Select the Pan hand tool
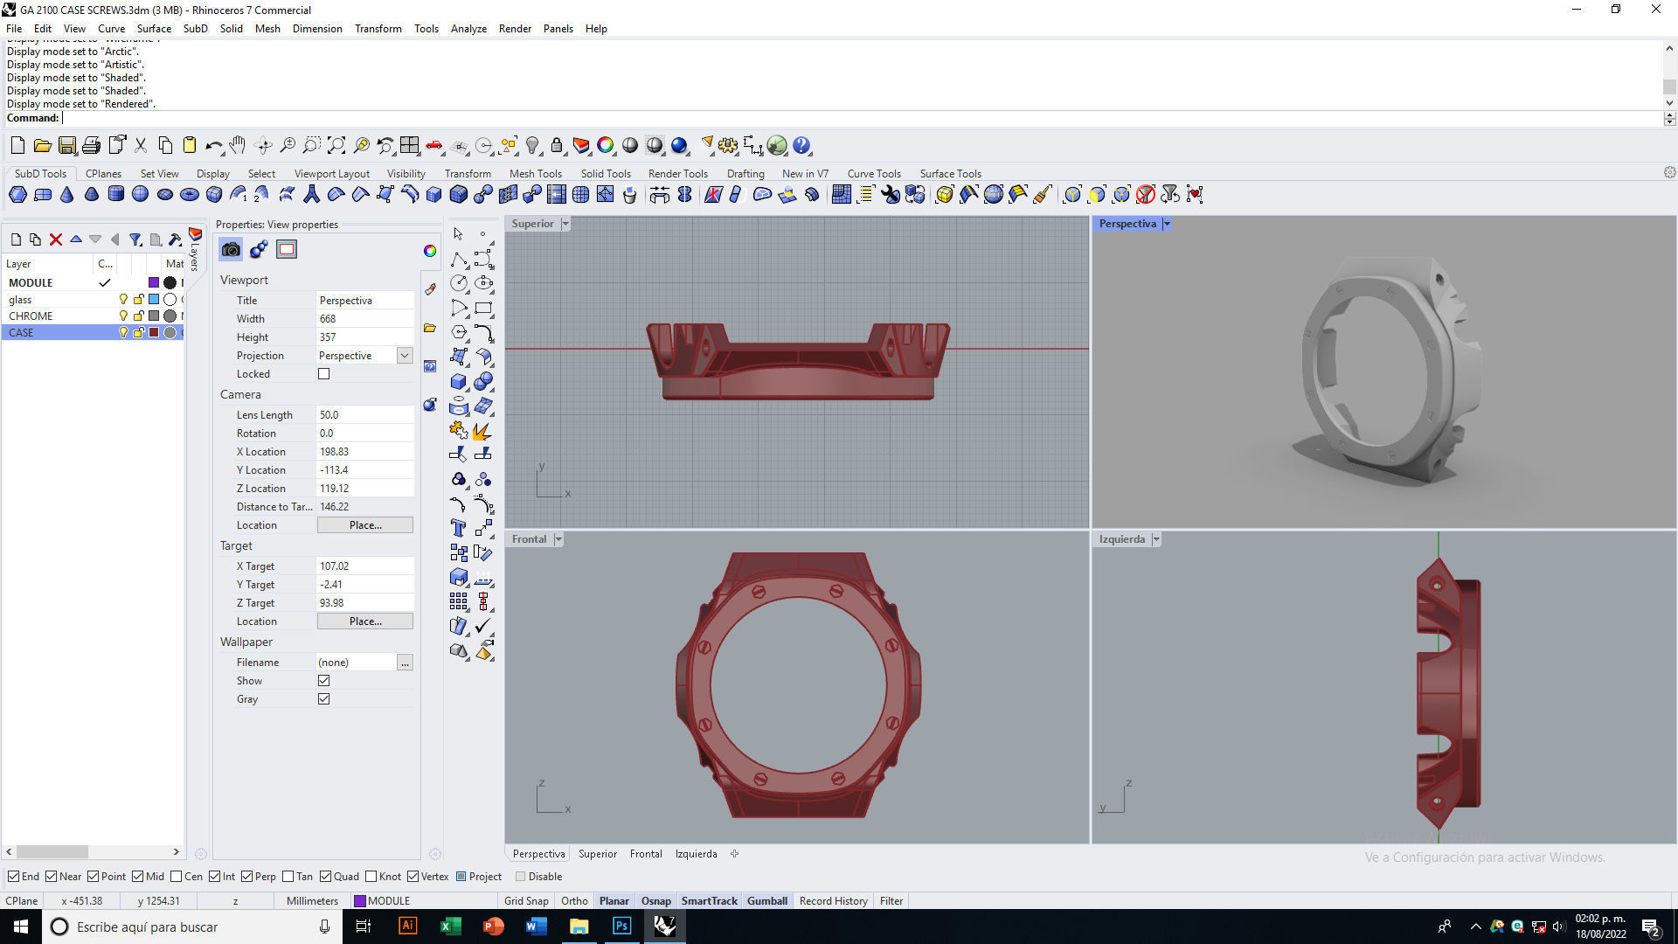 pos(237,146)
